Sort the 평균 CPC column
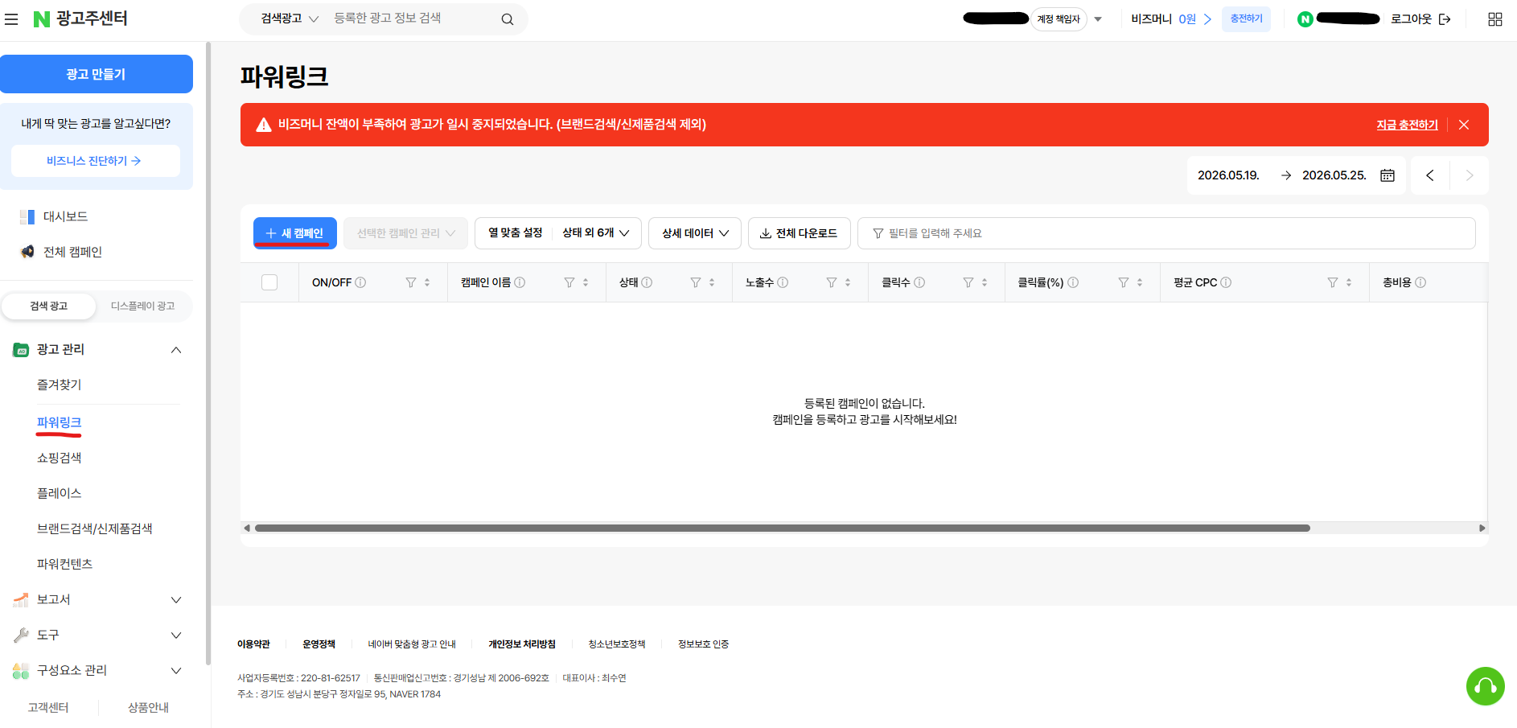The image size is (1517, 728). (x=1349, y=282)
